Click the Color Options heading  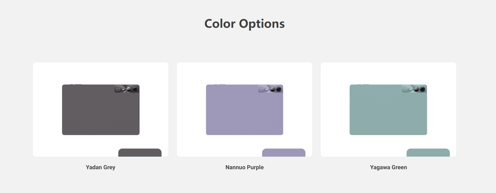point(244,23)
